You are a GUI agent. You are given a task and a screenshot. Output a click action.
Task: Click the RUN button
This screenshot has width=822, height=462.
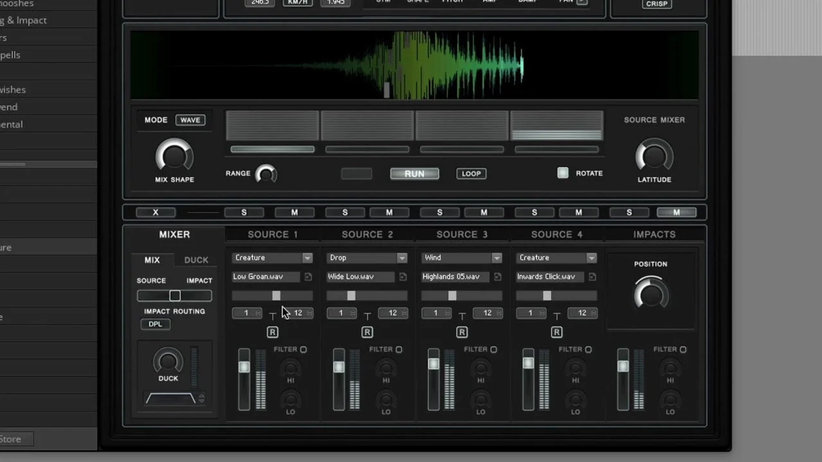(x=414, y=173)
